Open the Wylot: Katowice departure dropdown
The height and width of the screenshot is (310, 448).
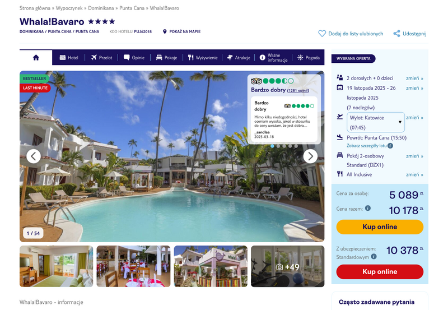click(x=376, y=122)
